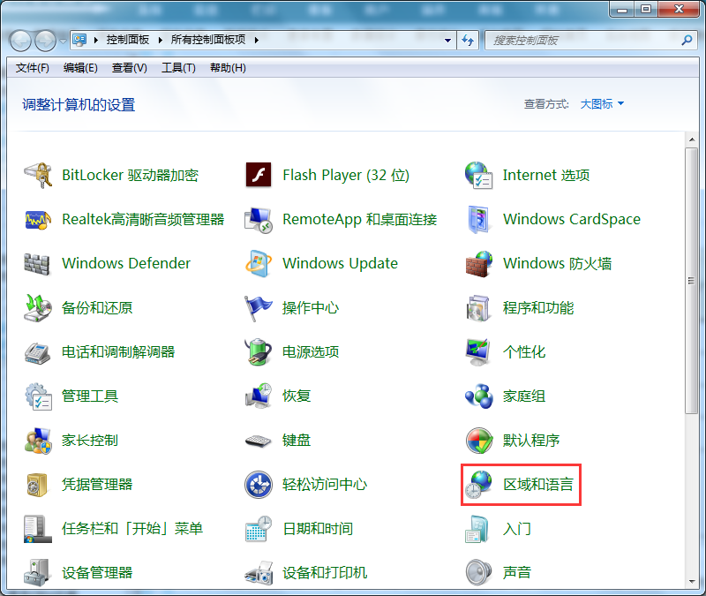Open the 文件(F) menu
This screenshot has height=596, width=706.
[x=32, y=68]
